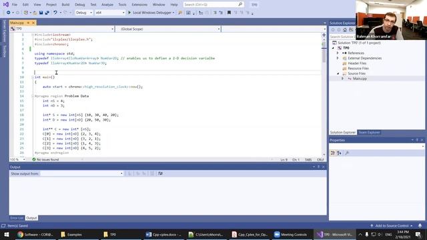Click the Find in Files icon
This screenshot has width=427, height=240.
point(180,13)
